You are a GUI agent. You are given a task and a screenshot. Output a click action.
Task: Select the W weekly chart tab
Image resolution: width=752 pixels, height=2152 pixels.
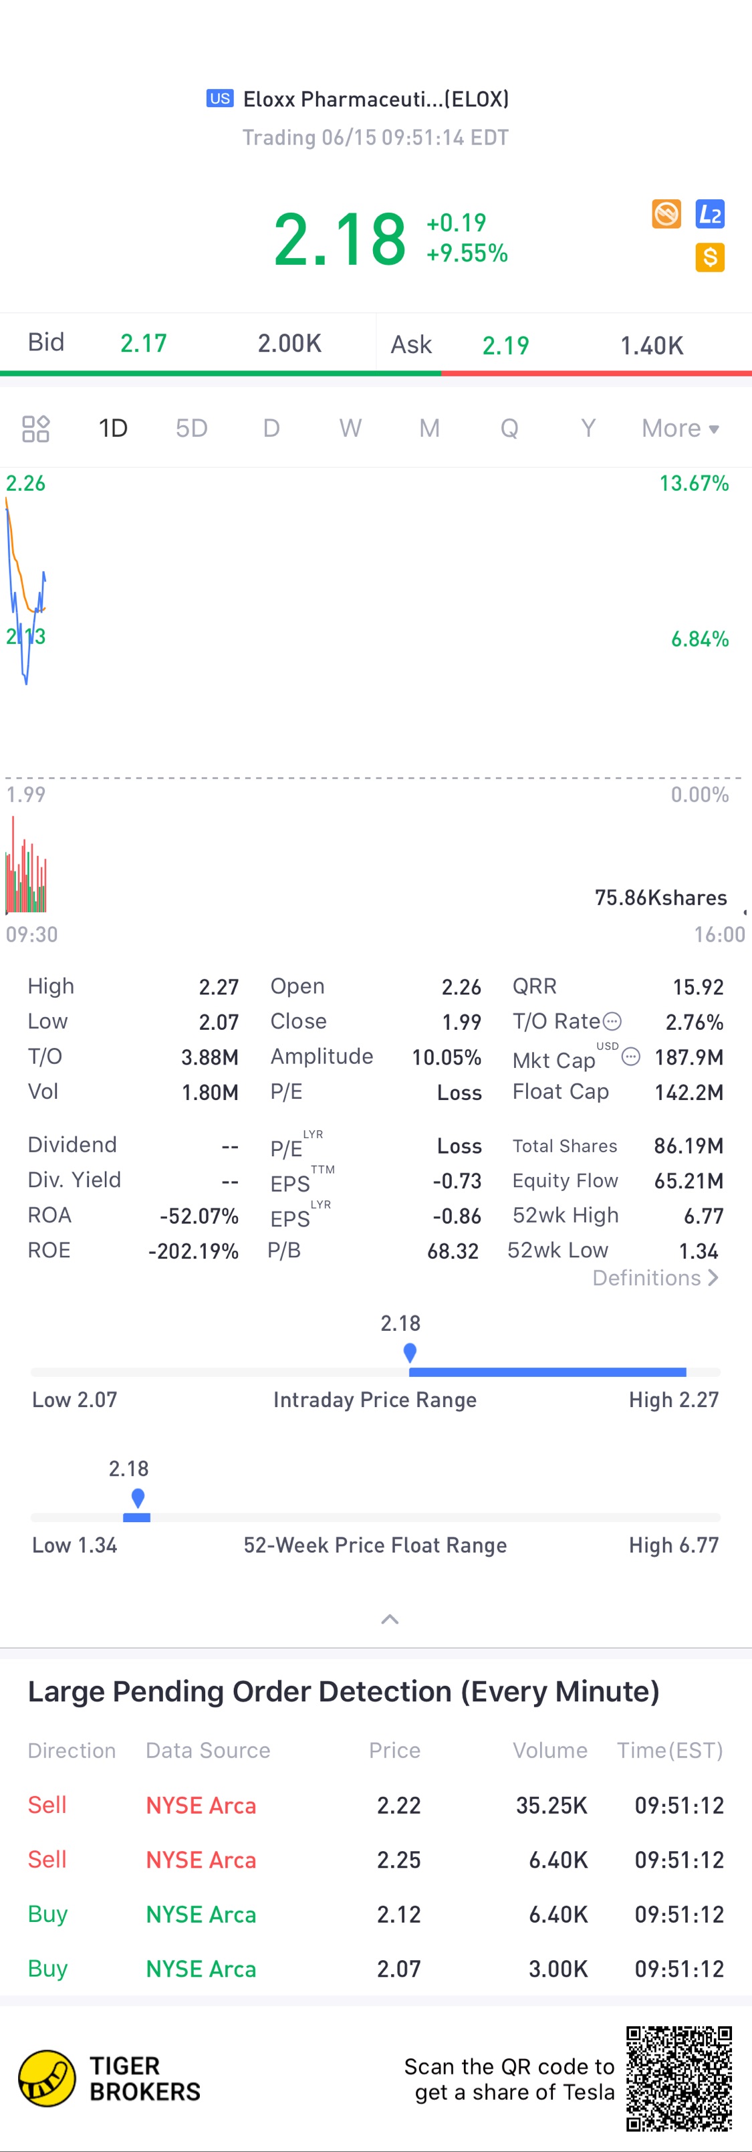coord(350,429)
